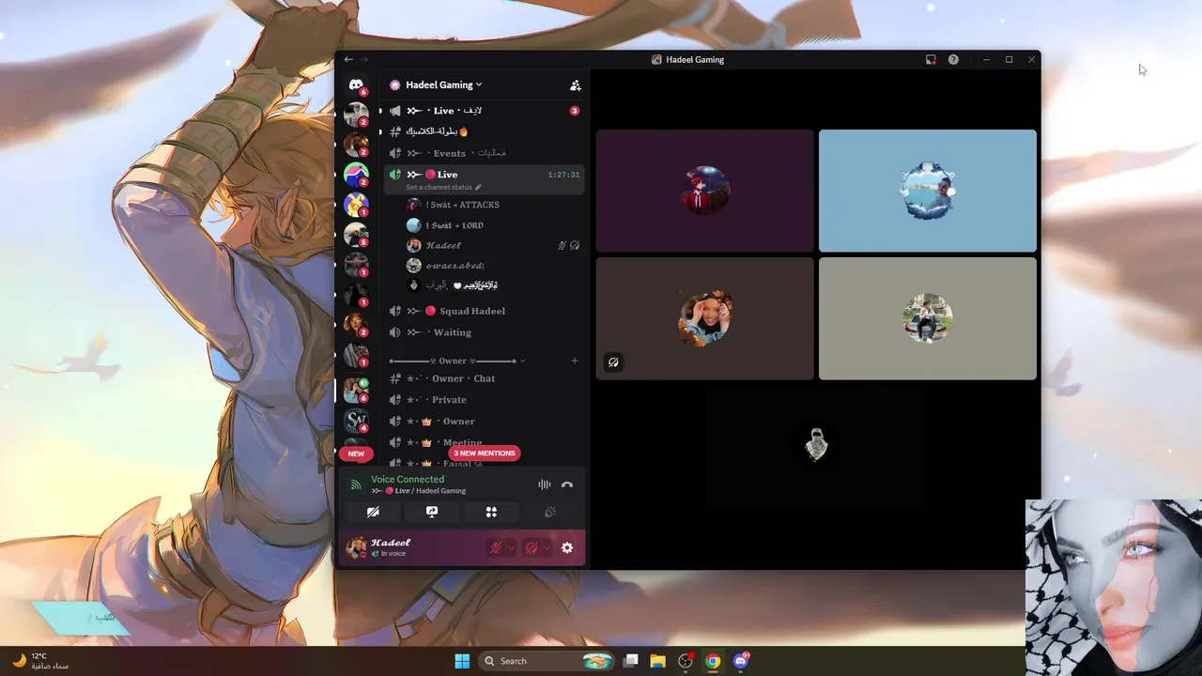Image resolution: width=1202 pixels, height=676 pixels.
Task: Click the 1:27:31 Live call timer
Action: tap(563, 175)
